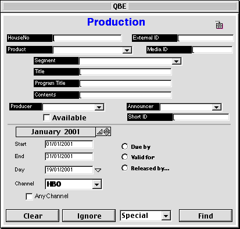Tick the Available checkbox
This screenshot has width=240, height=229.
[46, 117]
